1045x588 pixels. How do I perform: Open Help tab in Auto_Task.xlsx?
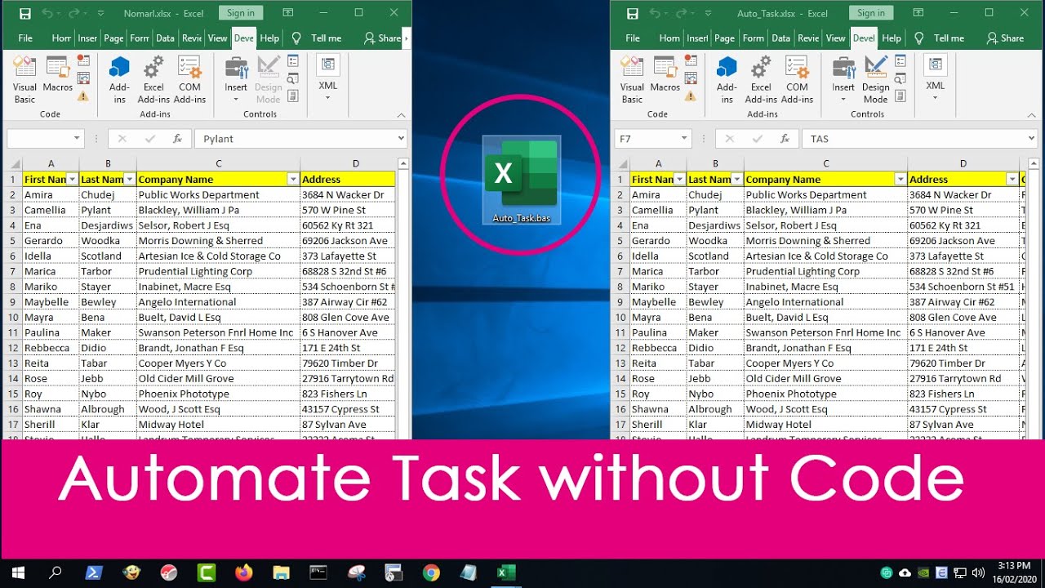tap(892, 38)
